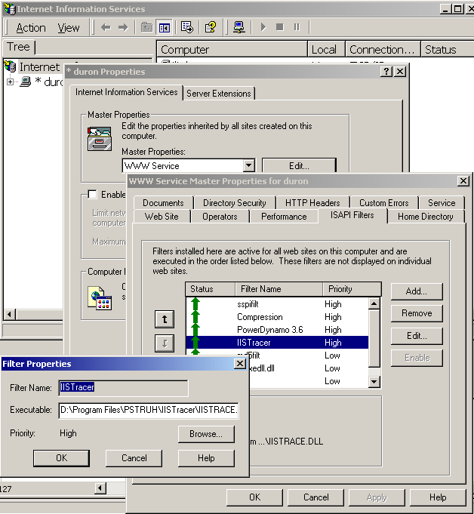Open the Action menu
Image resolution: width=474 pixels, height=514 pixels.
point(31,28)
